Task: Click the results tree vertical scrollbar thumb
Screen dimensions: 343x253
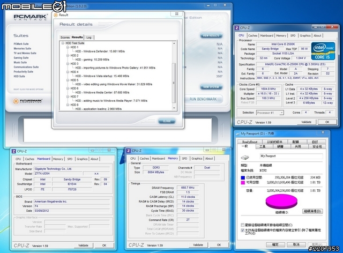Action: (174, 83)
